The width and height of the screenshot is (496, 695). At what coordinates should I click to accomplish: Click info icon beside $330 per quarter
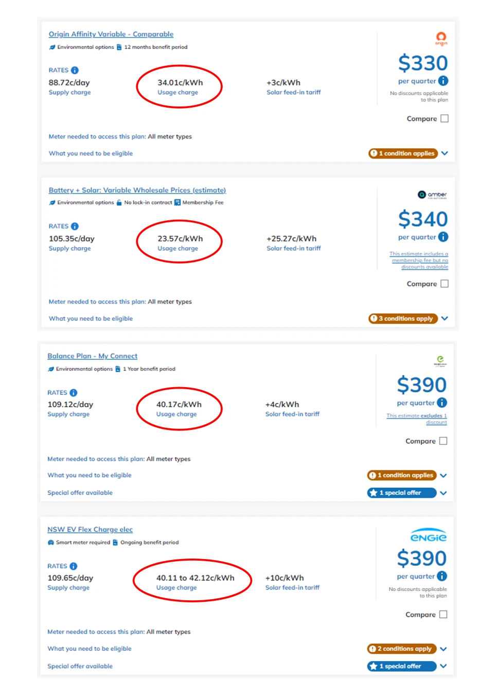click(x=443, y=81)
